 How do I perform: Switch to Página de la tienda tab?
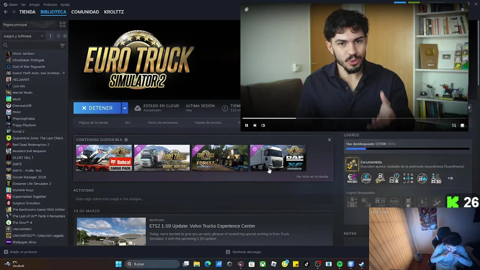pos(93,123)
